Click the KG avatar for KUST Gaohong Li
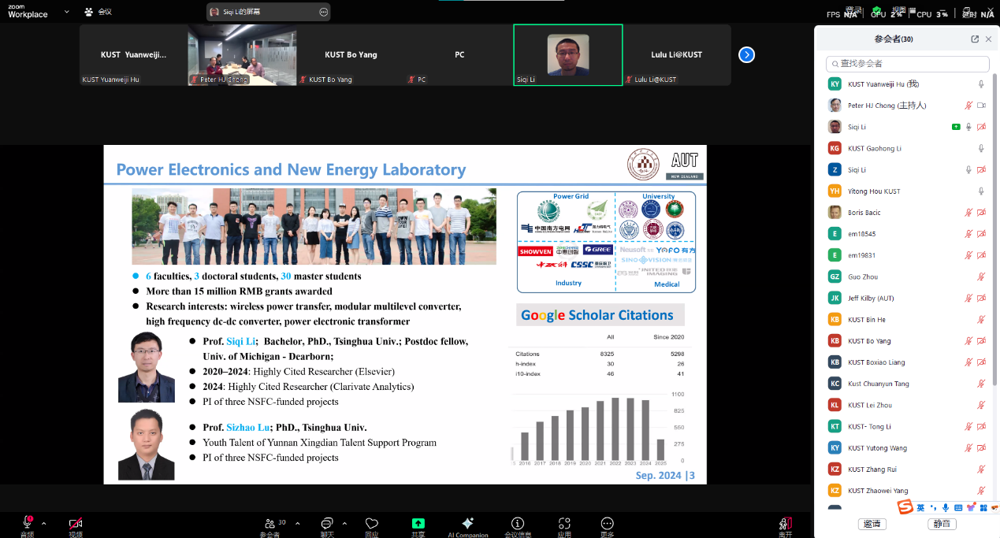This screenshot has height=538, width=1000. pyautogui.click(x=835, y=148)
